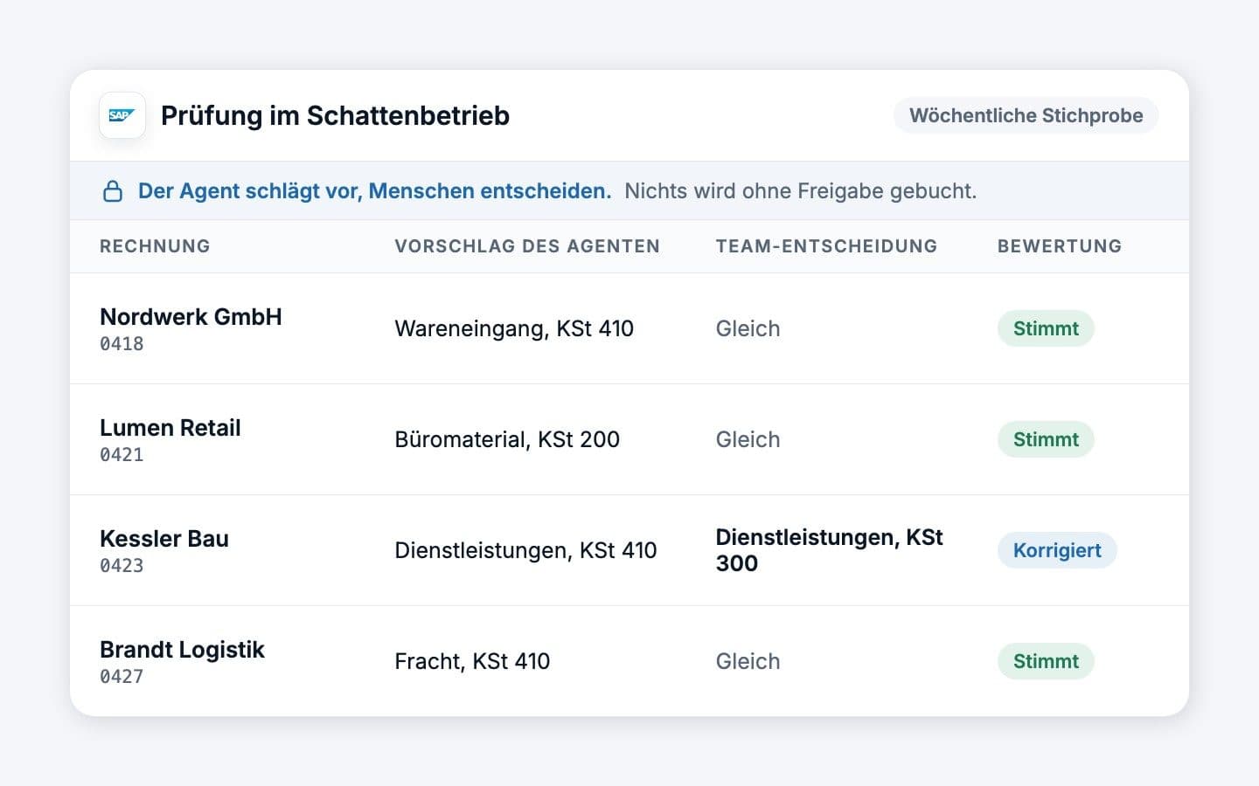1259x786 pixels.
Task: Click 'Büromaterial, KSt 200' proposal cell
Action: click(507, 439)
